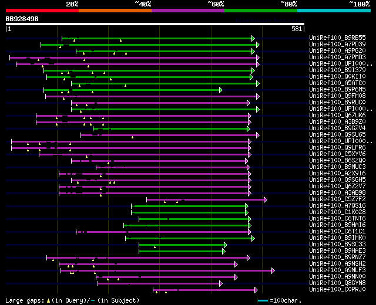Select the UniRef100_Q9LFR6 label

(x=337, y=148)
